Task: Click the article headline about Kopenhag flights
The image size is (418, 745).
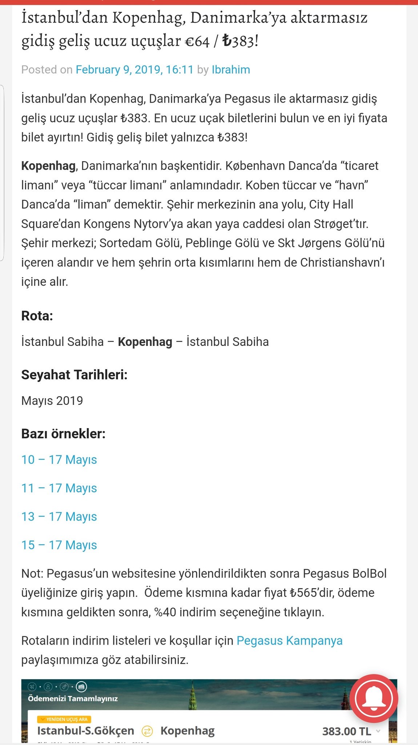Action: point(194,29)
